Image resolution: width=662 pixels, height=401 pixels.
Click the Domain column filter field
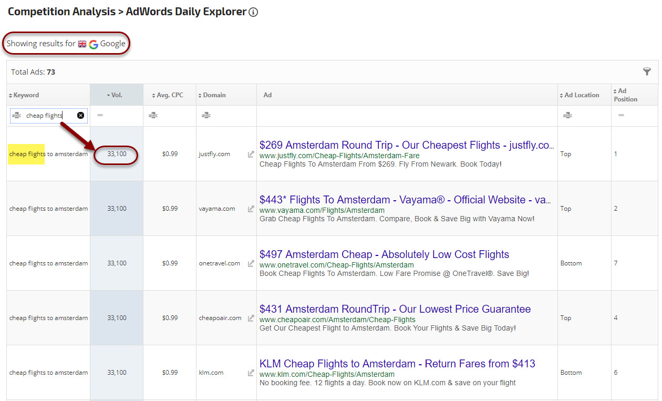[x=226, y=116]
